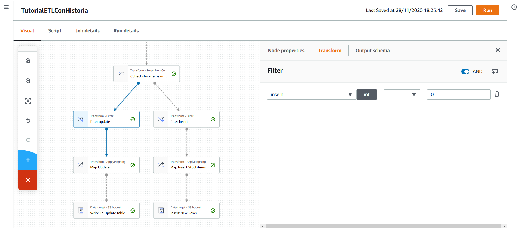Click the Last Saved timestamp text
This screenshot has width=521, height=228.
tap(404, 10)
